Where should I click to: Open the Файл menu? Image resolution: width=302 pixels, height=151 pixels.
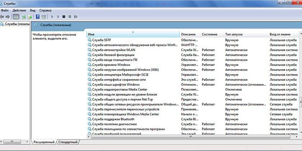[5, 10]
